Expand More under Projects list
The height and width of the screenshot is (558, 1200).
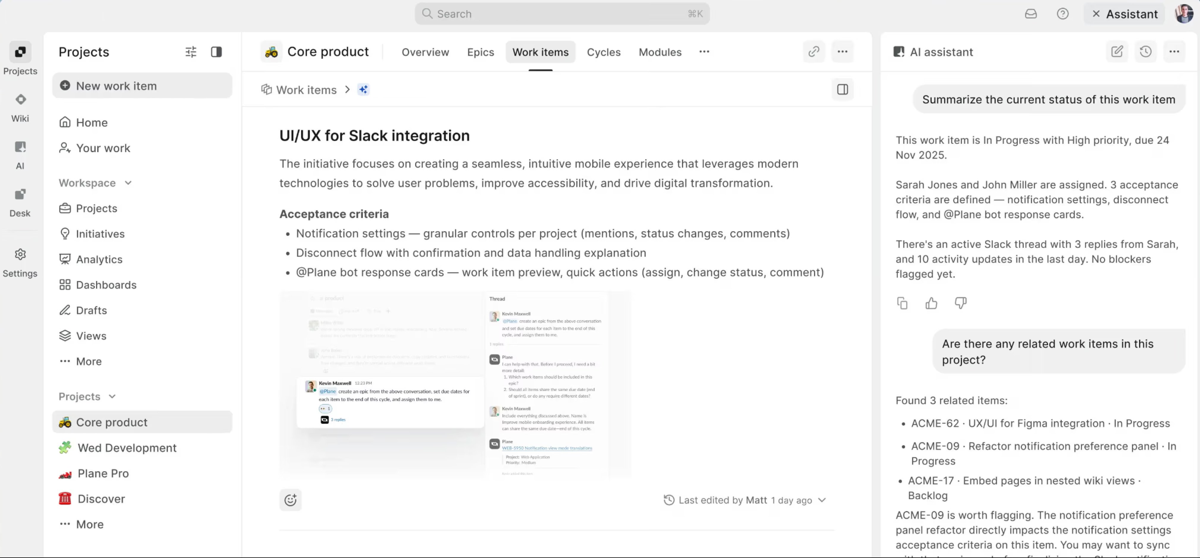tap(142, 524)
